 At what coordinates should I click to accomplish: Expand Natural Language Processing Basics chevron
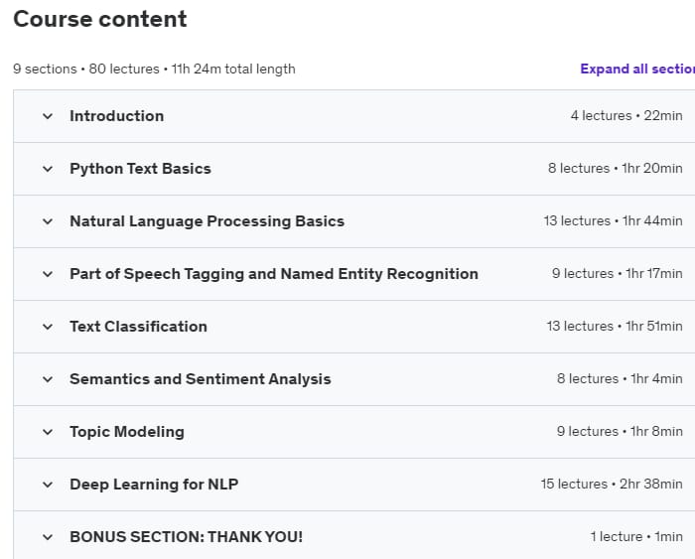tap(48, 221)
